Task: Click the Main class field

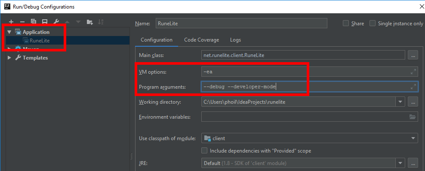Action: tap(303, 55)
